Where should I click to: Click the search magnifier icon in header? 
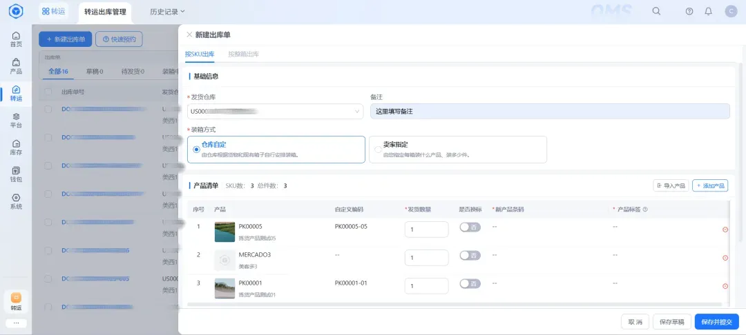click(656, 12)
